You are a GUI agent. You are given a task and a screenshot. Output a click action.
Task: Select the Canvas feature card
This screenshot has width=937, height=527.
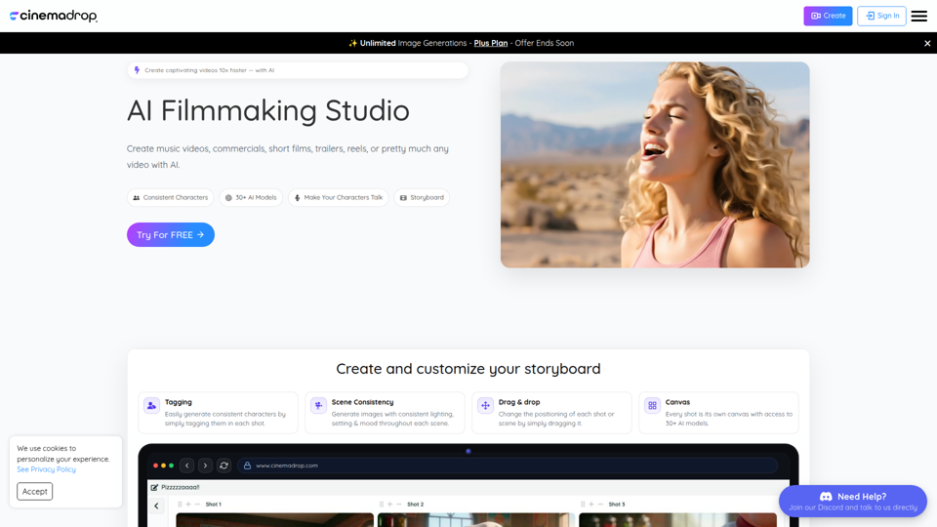tap(718, 412)
